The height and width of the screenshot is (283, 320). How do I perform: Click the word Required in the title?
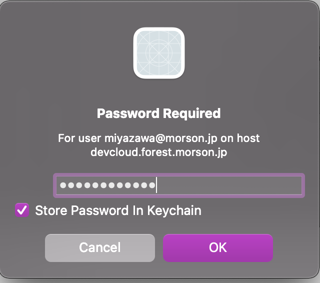coord(191,113)
